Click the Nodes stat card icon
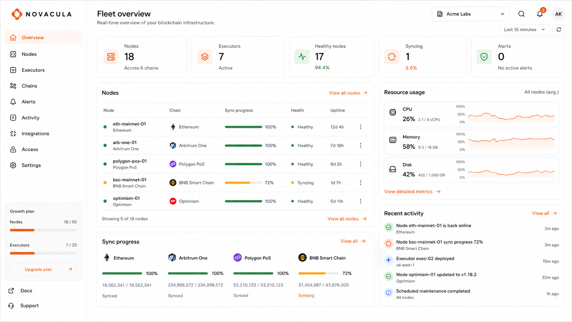This screenshot has width=572, height=322. point(111,57)
